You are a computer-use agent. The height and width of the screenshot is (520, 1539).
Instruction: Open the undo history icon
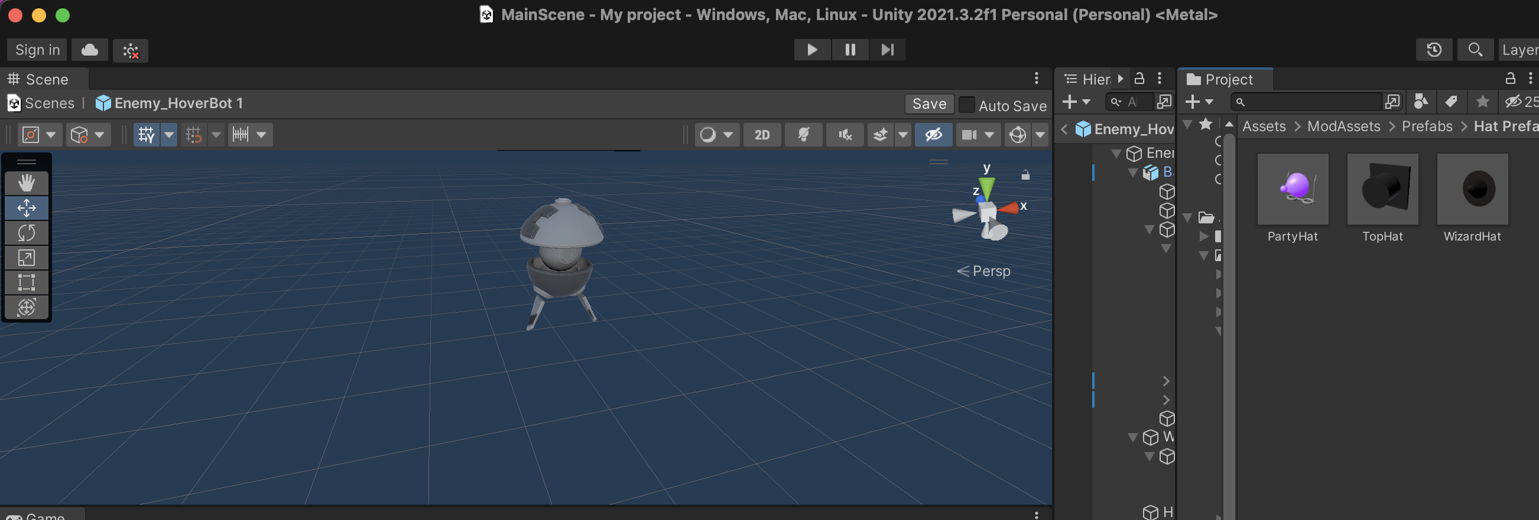coord(1434,50)
